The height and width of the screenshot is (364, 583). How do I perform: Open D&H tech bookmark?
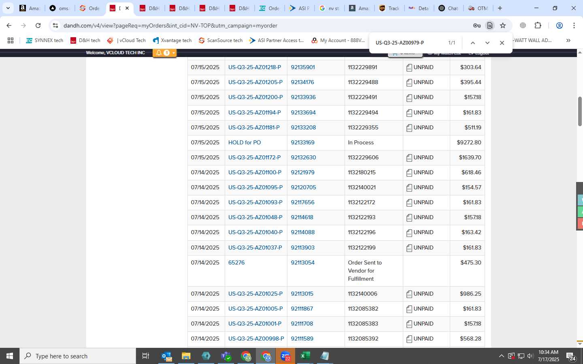[x=85, y=40]
